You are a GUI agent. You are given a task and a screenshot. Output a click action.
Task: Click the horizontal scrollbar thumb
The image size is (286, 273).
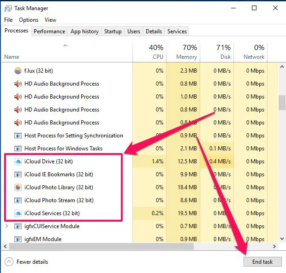[101, 247]
